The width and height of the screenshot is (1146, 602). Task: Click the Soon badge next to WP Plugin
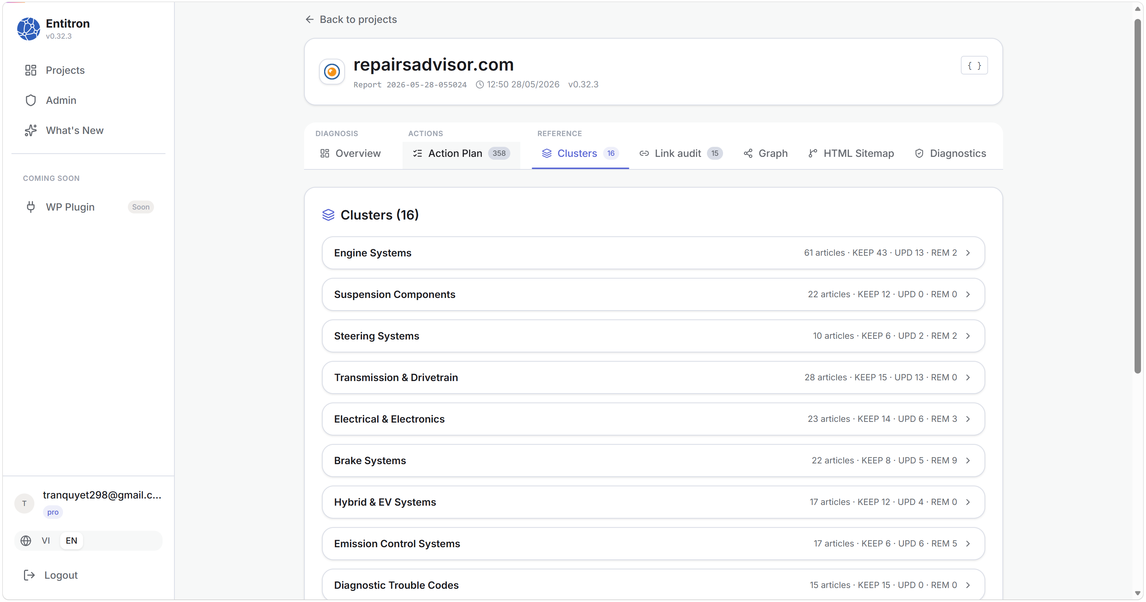[141, 207]
